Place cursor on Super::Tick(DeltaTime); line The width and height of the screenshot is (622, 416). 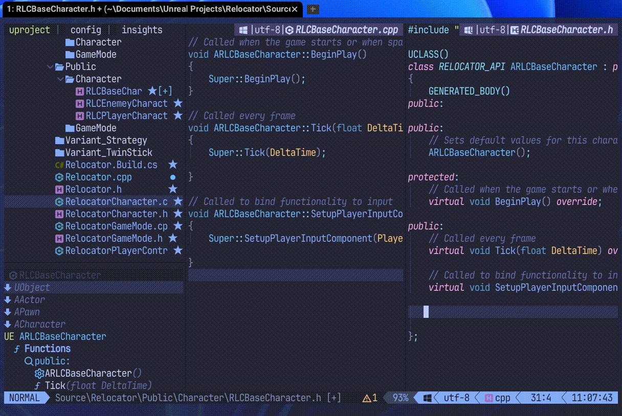pos(267,152)
